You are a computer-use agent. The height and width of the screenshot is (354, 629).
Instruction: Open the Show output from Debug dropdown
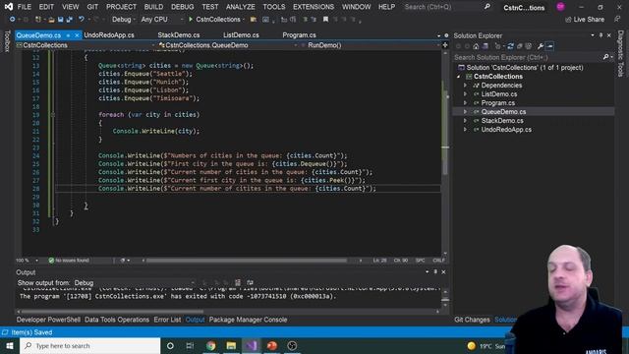134,283
